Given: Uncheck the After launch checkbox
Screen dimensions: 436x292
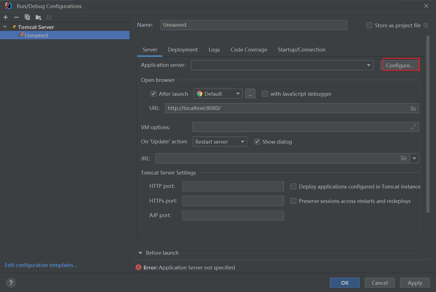Looking at the screenshot, I should tap(154, 94).
